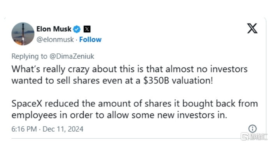Click the Replying to label
270x143 pixels.
click(29, 56)
